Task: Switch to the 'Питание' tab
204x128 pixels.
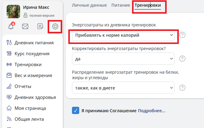Action: (x=121, y=5)
